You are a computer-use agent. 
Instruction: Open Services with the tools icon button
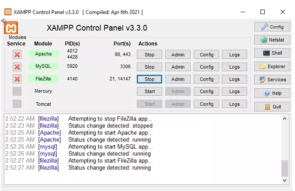pyautogui.click(x=272, y=80)
